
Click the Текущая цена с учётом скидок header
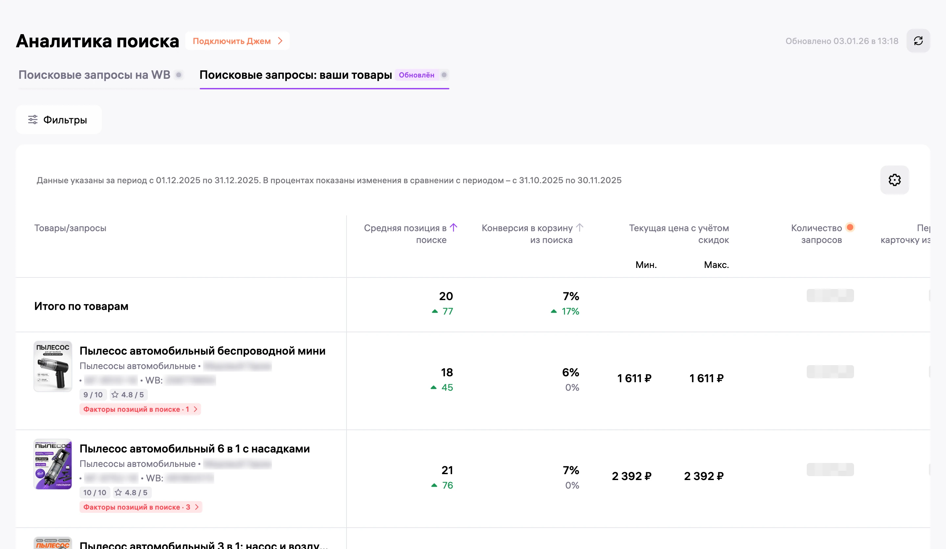[679, 234]
